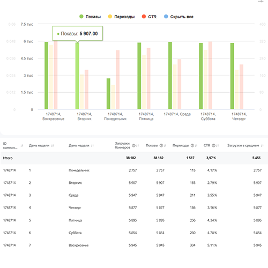Sort the table by Показы column
Image resolution: width=268 pixels, height=268 pixels.
pyautogui.click(x=165, y=146)
